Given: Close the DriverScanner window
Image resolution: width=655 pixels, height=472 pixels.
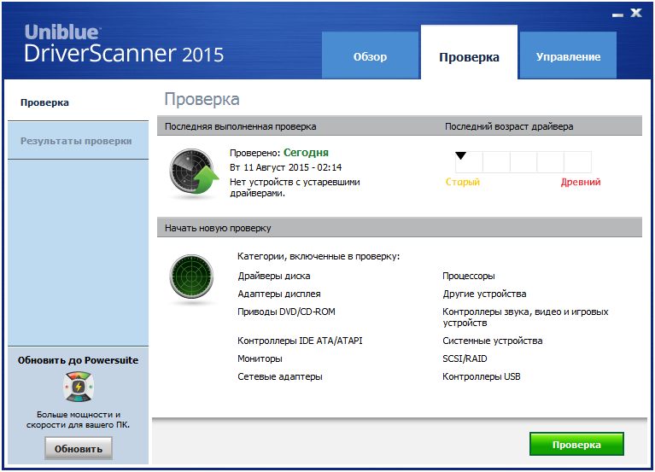Looking at the screenshot, I should [636, 14].
